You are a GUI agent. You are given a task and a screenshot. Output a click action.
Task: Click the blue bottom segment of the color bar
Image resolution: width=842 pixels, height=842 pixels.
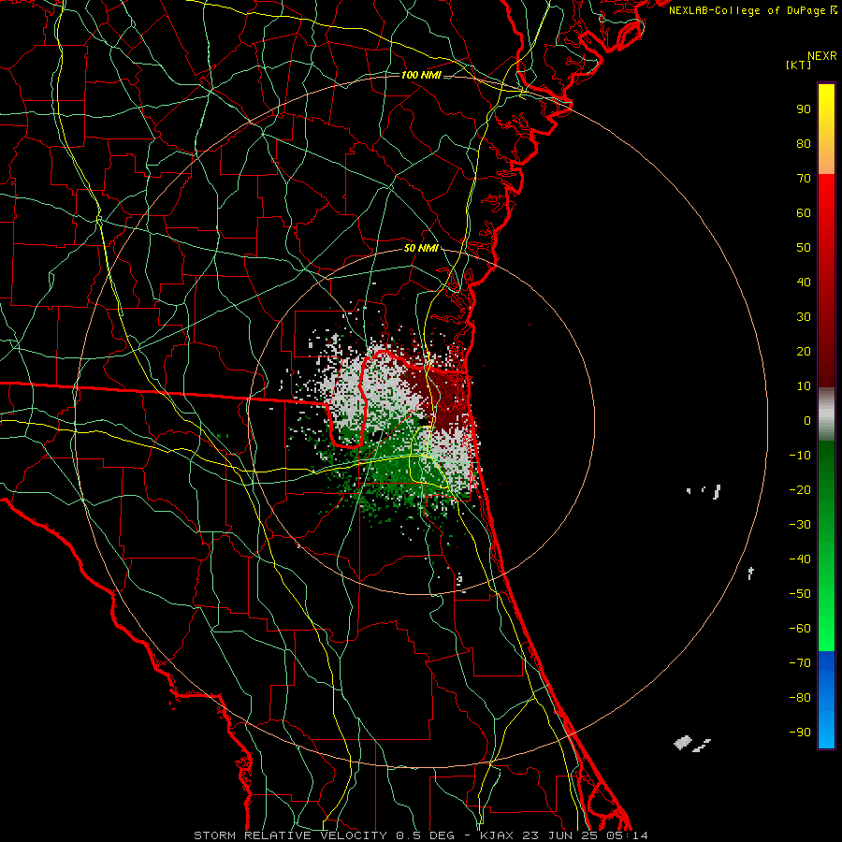[x=826, y=700]
